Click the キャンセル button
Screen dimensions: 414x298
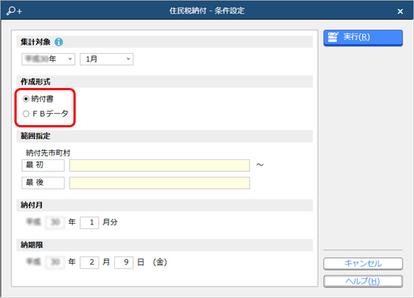pos(363,263)
